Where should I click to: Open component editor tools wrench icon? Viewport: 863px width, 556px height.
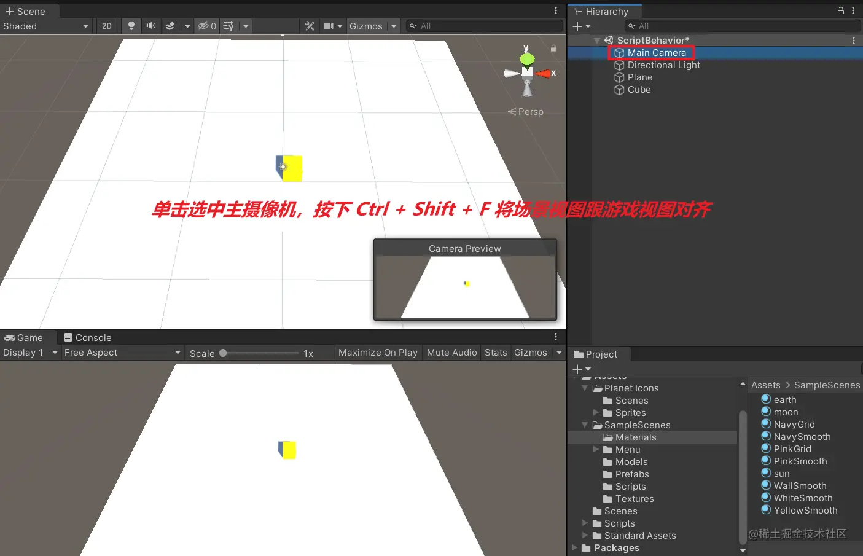click(310, 26)
